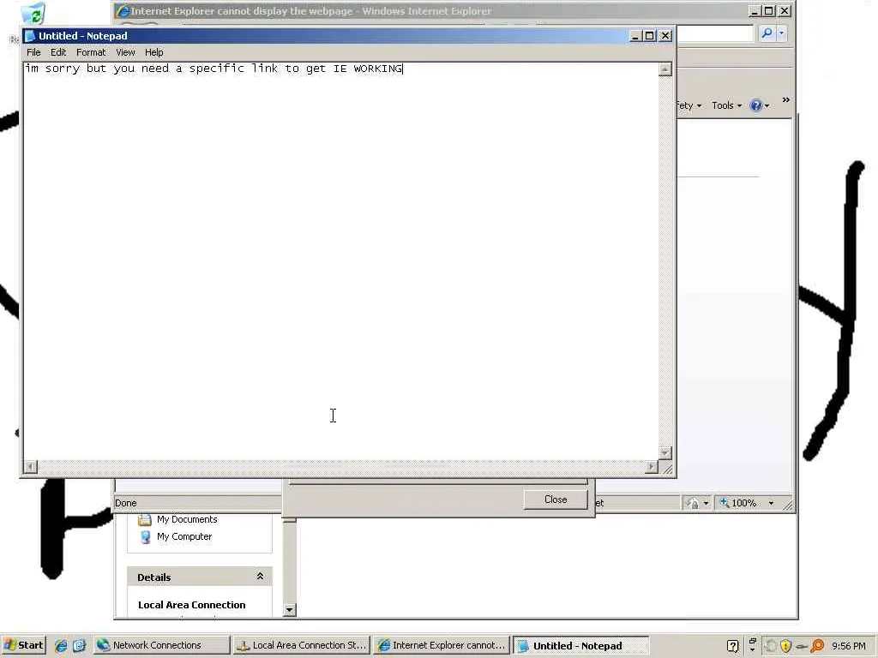Click the Notepad vertical scrollbar up arrow
878x658 pixels.
(665, 69)
